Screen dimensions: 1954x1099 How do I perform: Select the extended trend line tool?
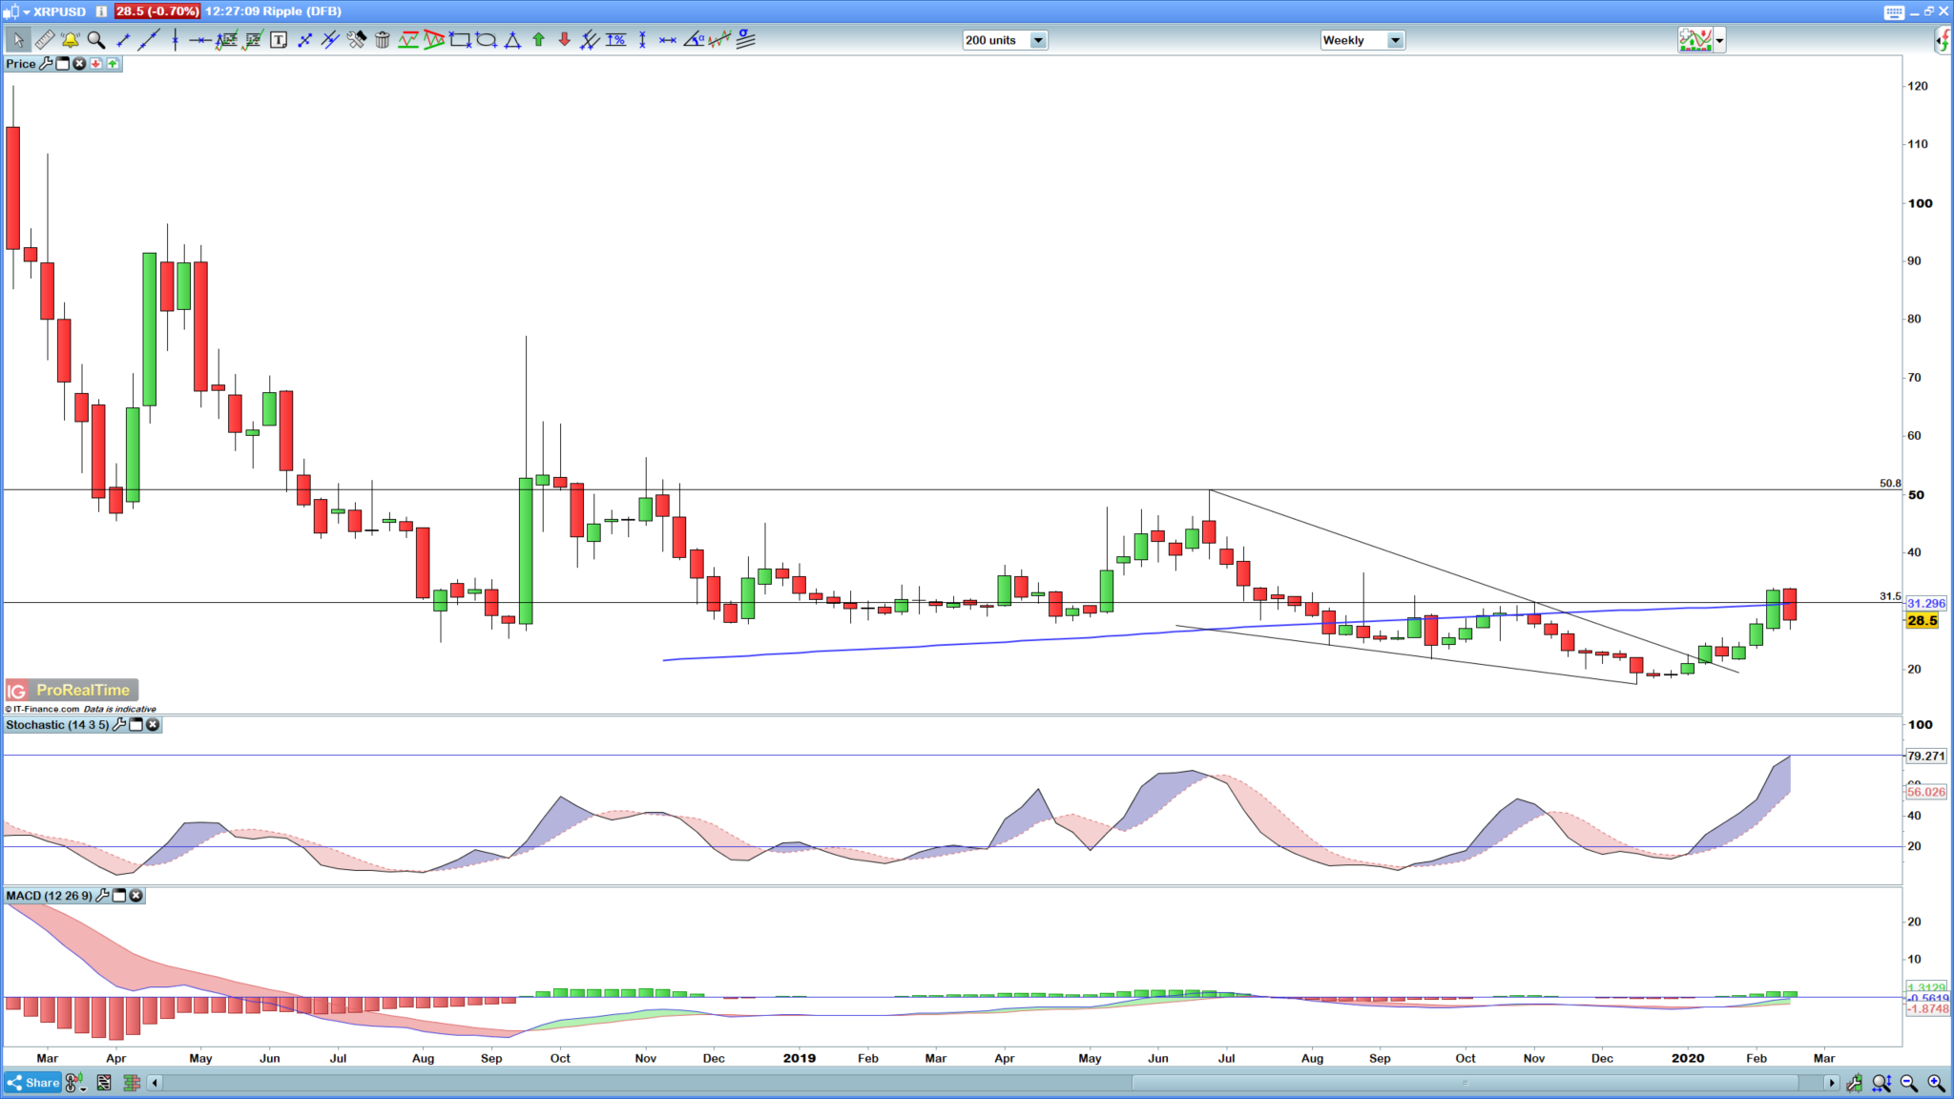pyautogui.click(x=149, y=40)
